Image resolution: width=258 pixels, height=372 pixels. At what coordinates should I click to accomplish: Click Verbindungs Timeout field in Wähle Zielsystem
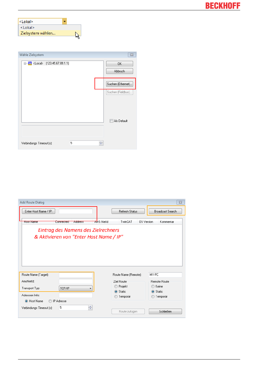[x=84, y=143]
